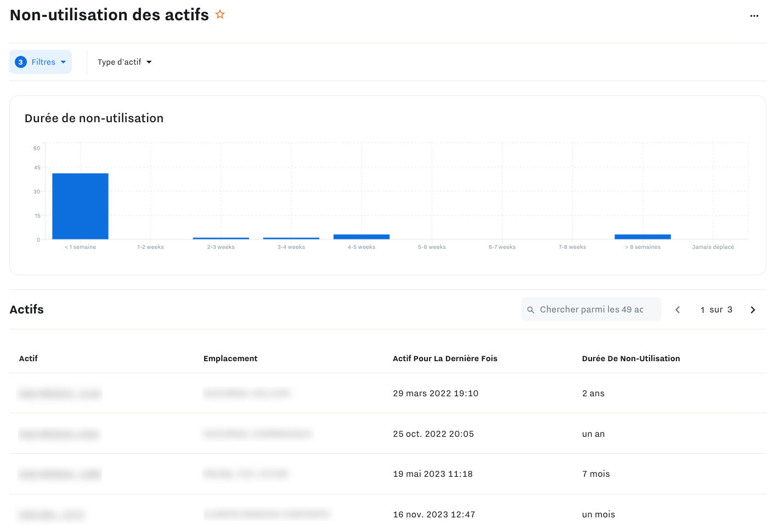
Task: Select the row with duration '2 ans'
Action: [384, 394]
